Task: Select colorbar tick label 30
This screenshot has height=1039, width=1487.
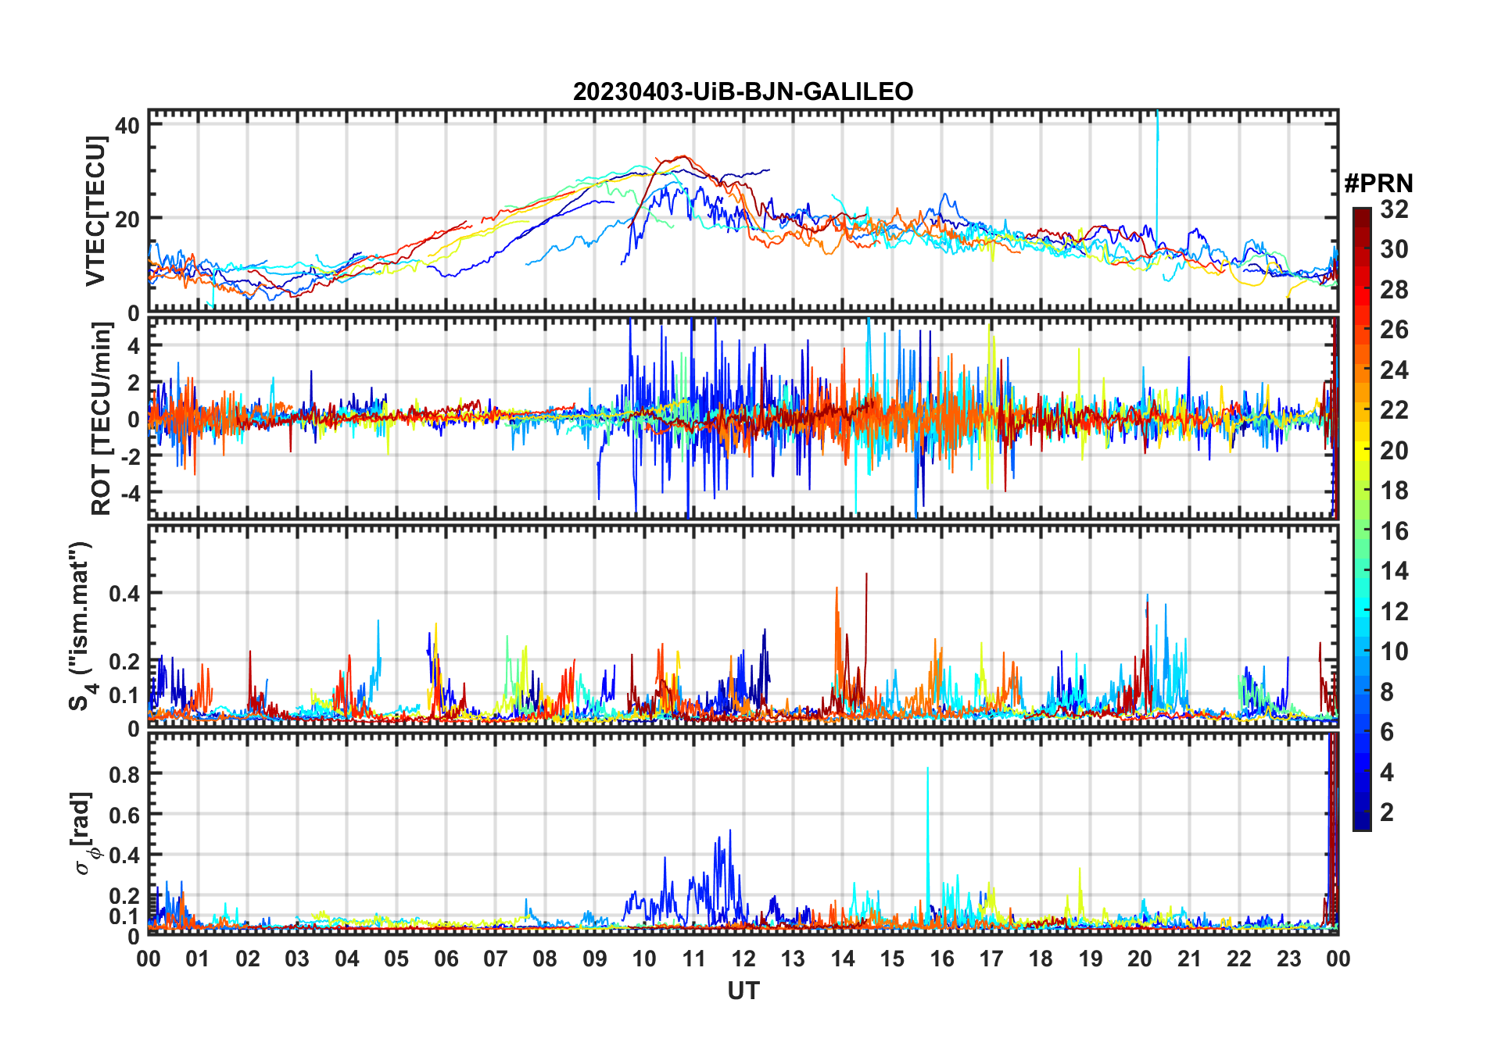Action: (x=1394, y=249)
